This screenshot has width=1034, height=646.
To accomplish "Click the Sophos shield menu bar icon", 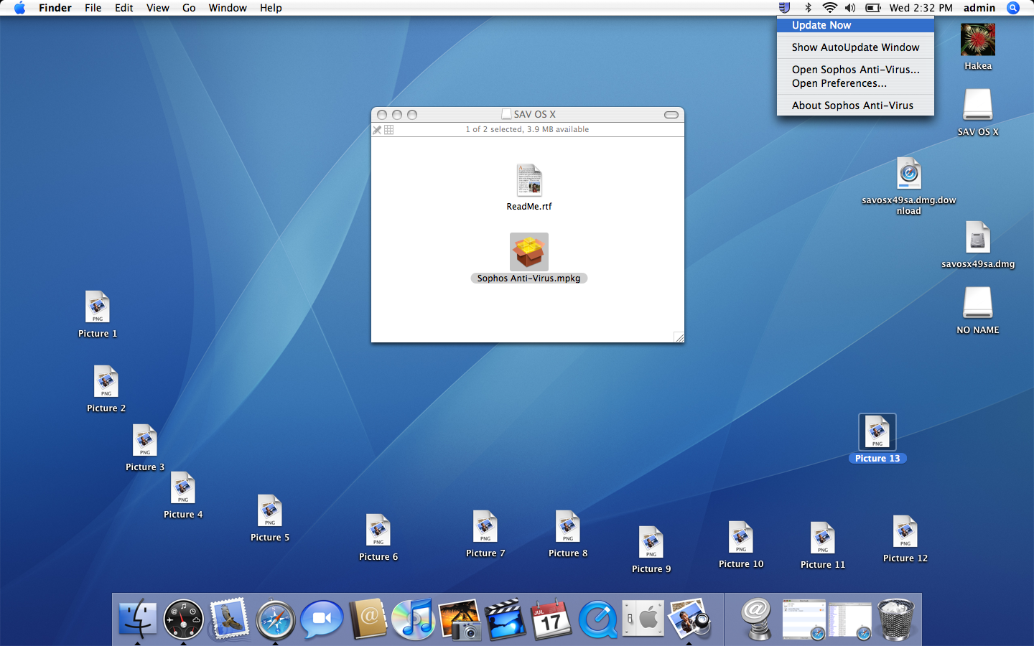I will (784, 8).
